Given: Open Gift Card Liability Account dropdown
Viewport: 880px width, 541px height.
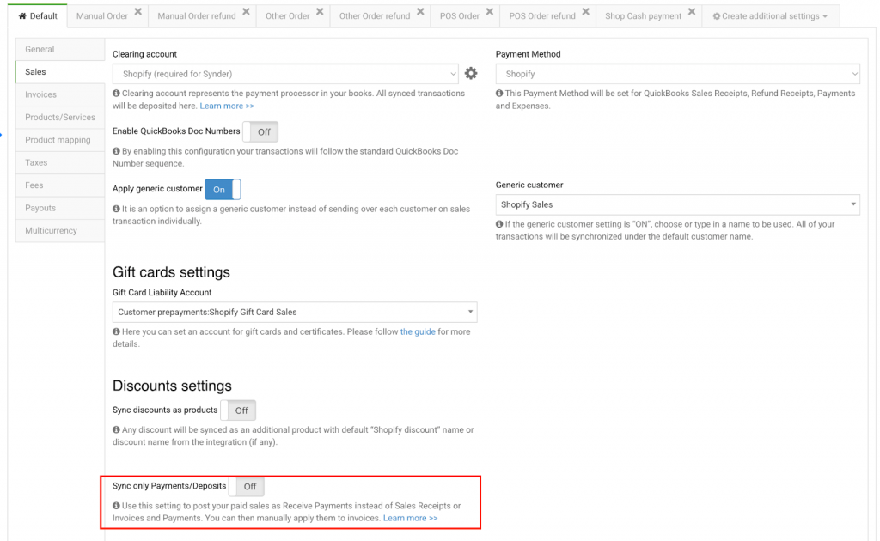Looking at the screenshot, I should pyautogui.click(x=295, y=312).
